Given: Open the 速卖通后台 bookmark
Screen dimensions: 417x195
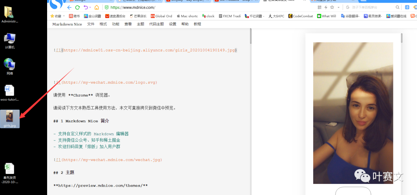Looking at the screenshot, I should pos(115,16).
